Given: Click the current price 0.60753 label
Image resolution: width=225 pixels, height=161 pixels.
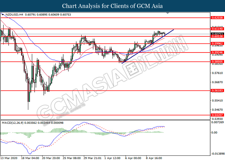Looking at the screenshot, I should pyautogui.click(x=217, y=34).
